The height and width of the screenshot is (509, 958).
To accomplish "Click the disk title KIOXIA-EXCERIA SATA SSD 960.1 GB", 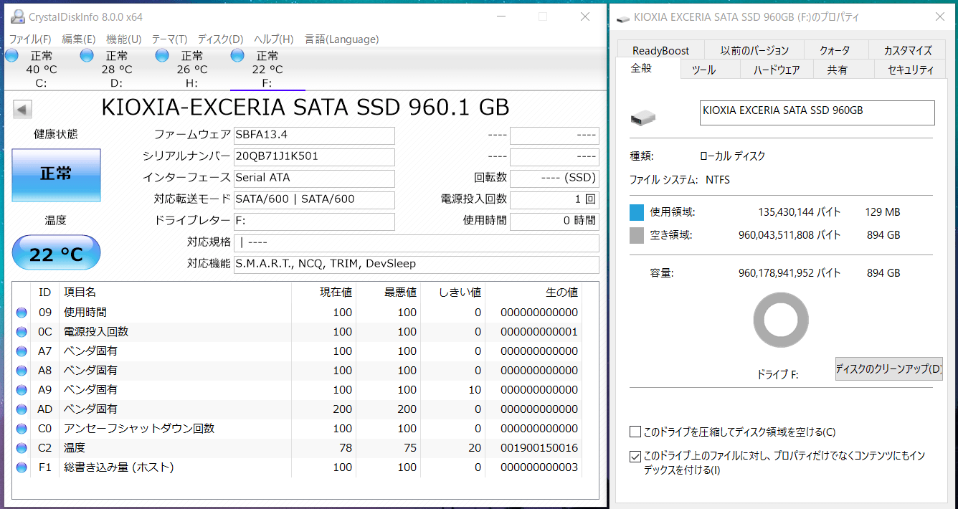I will [305, 108].
